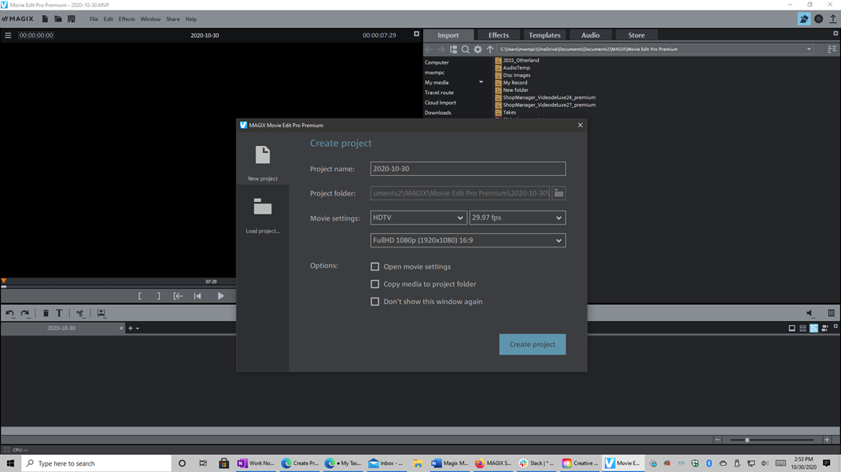Image resolution: width=841 pixels, height=472 pixels.
Task: Check Copy media to project folder
Action: [375, 284]
